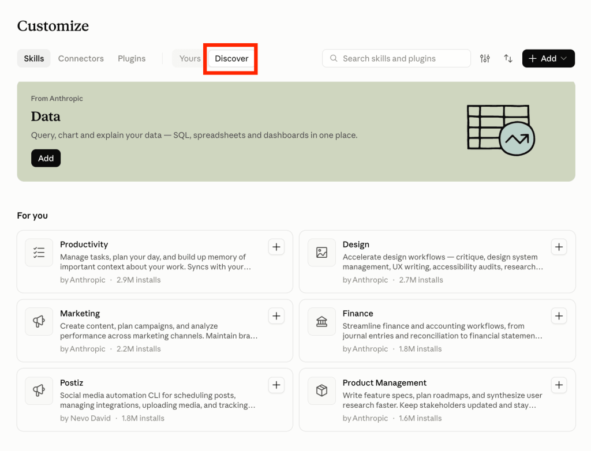The image size is (591, 451).
Task: Open the Design skill title
Action: (356, 244)
